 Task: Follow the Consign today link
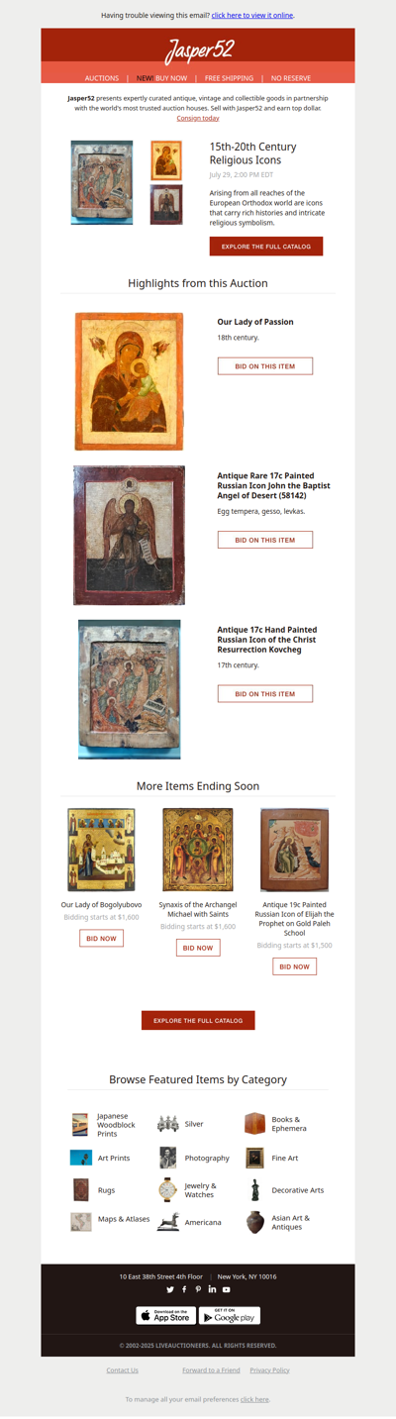point(198,118)
